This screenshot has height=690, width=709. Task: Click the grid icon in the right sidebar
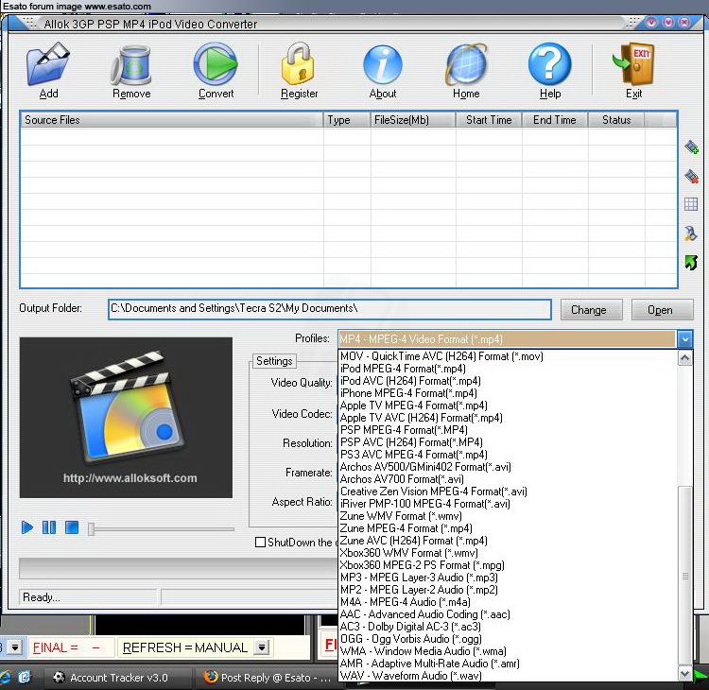691,204
